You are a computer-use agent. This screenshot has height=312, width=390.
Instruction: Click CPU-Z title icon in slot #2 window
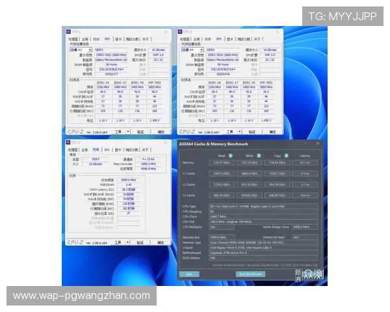(x=68, y=32)
